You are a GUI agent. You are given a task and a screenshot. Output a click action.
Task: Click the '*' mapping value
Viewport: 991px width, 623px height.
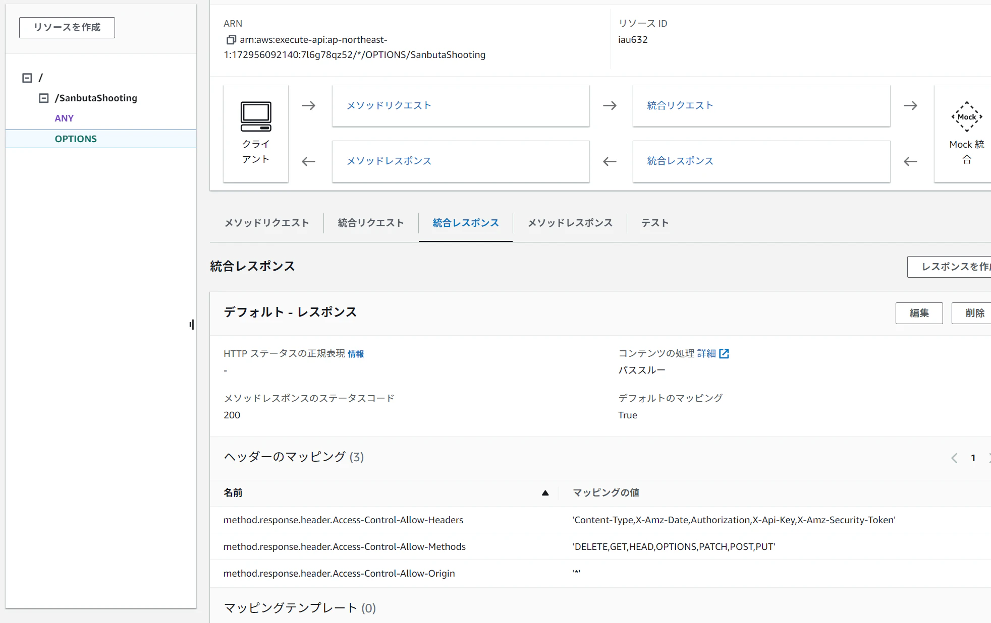click(x=576, y=573)
